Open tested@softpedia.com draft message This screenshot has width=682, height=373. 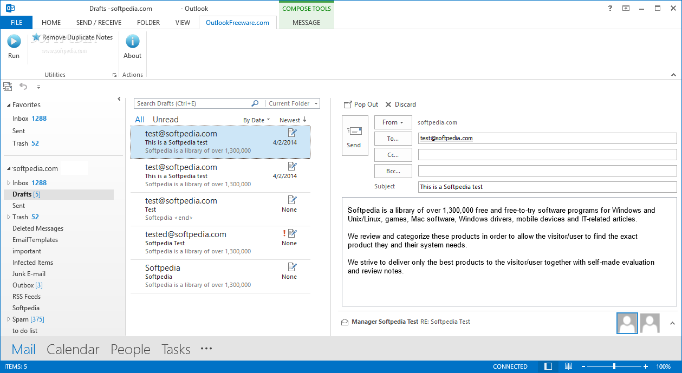point(220,243)
